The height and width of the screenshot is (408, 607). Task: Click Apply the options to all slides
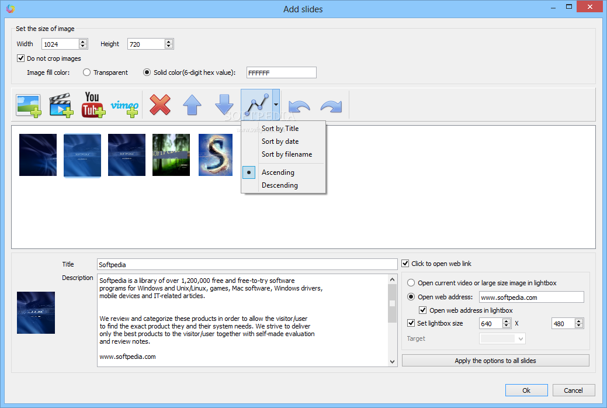(x=495, y=361)
